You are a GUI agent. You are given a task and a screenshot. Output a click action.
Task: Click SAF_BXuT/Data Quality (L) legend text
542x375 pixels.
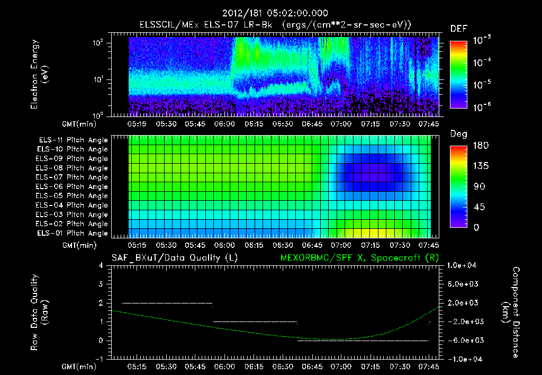tap(175, 258)
